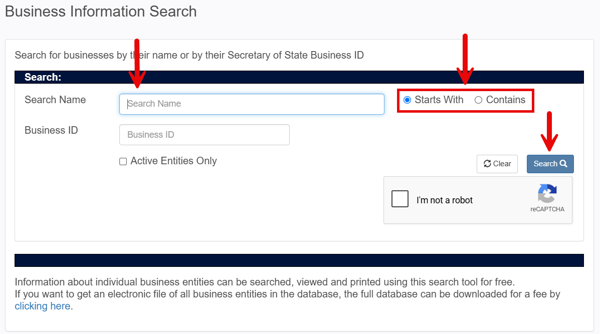Click the refresh icon on Clear button
The width and height of the screenshot is (600, 334).
pyautogui.click(x=487, y=164)
